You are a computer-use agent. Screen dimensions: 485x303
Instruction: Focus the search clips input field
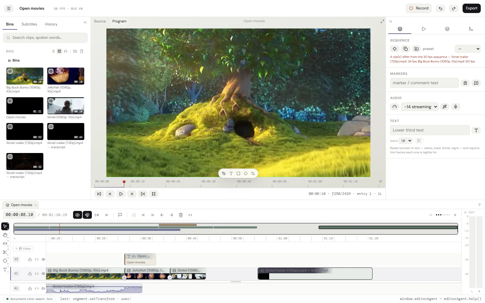(45, 38)
